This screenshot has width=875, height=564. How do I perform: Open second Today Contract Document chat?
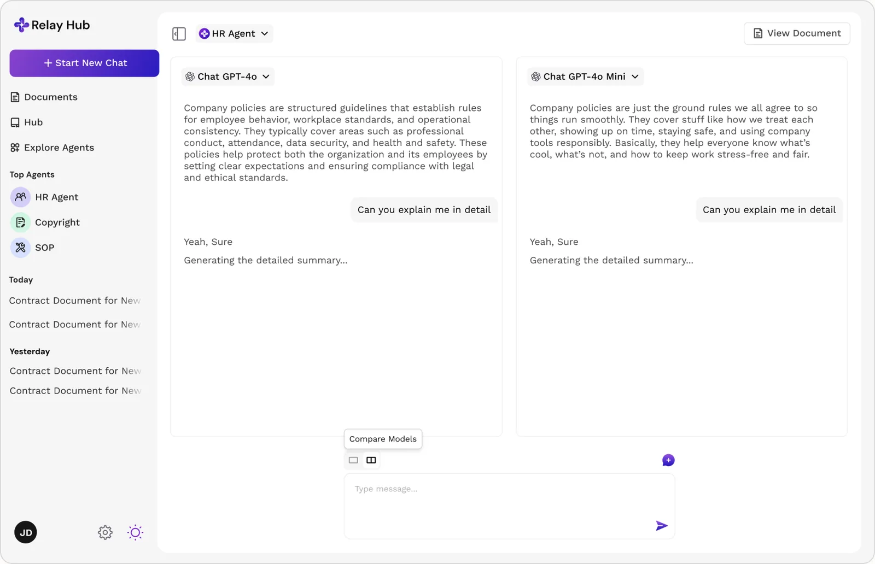[x=75, y=325]
